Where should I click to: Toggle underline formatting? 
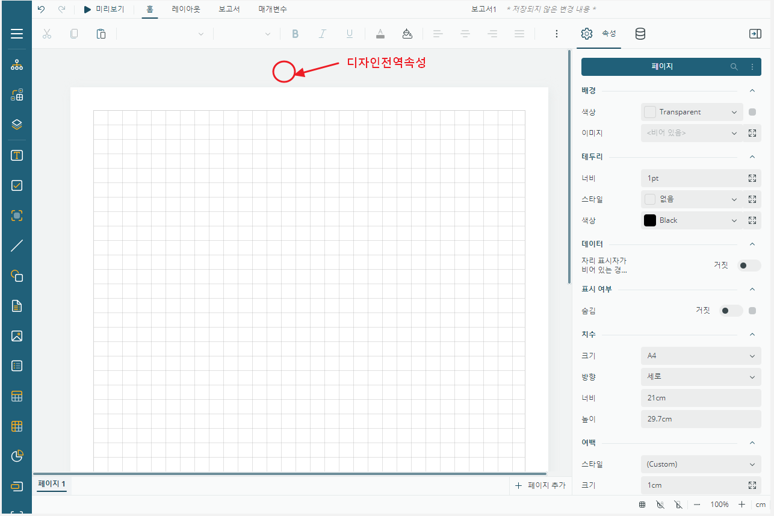(x=349, y=34)
